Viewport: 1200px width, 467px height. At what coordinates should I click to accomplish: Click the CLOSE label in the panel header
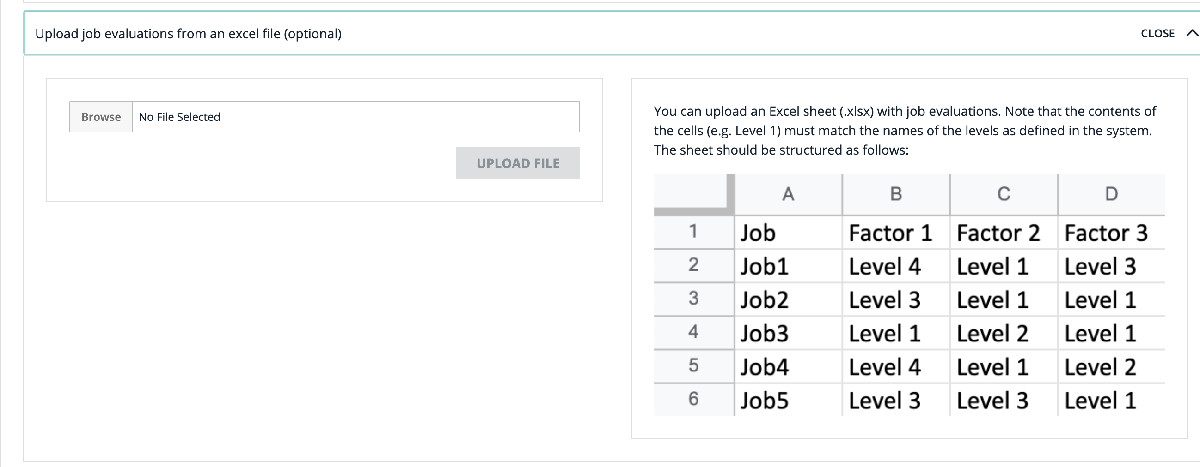(x=1157, y=34)
